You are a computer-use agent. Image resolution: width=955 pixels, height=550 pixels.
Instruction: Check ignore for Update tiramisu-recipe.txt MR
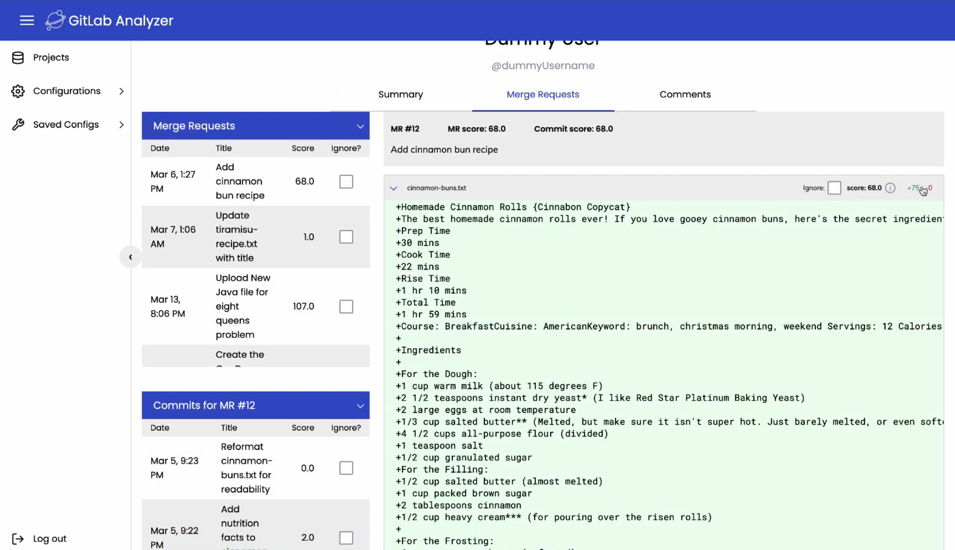coord(346,237)
